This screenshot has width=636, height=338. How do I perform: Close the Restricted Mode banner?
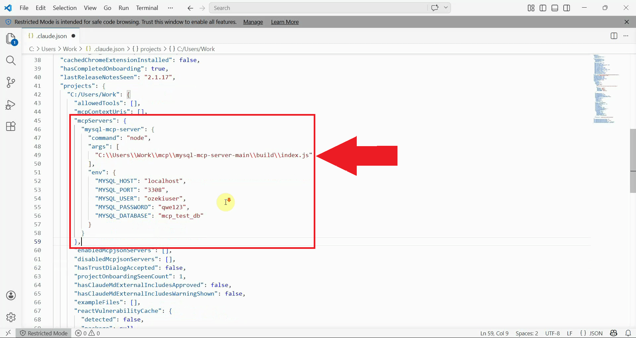(x=627, y=22)
